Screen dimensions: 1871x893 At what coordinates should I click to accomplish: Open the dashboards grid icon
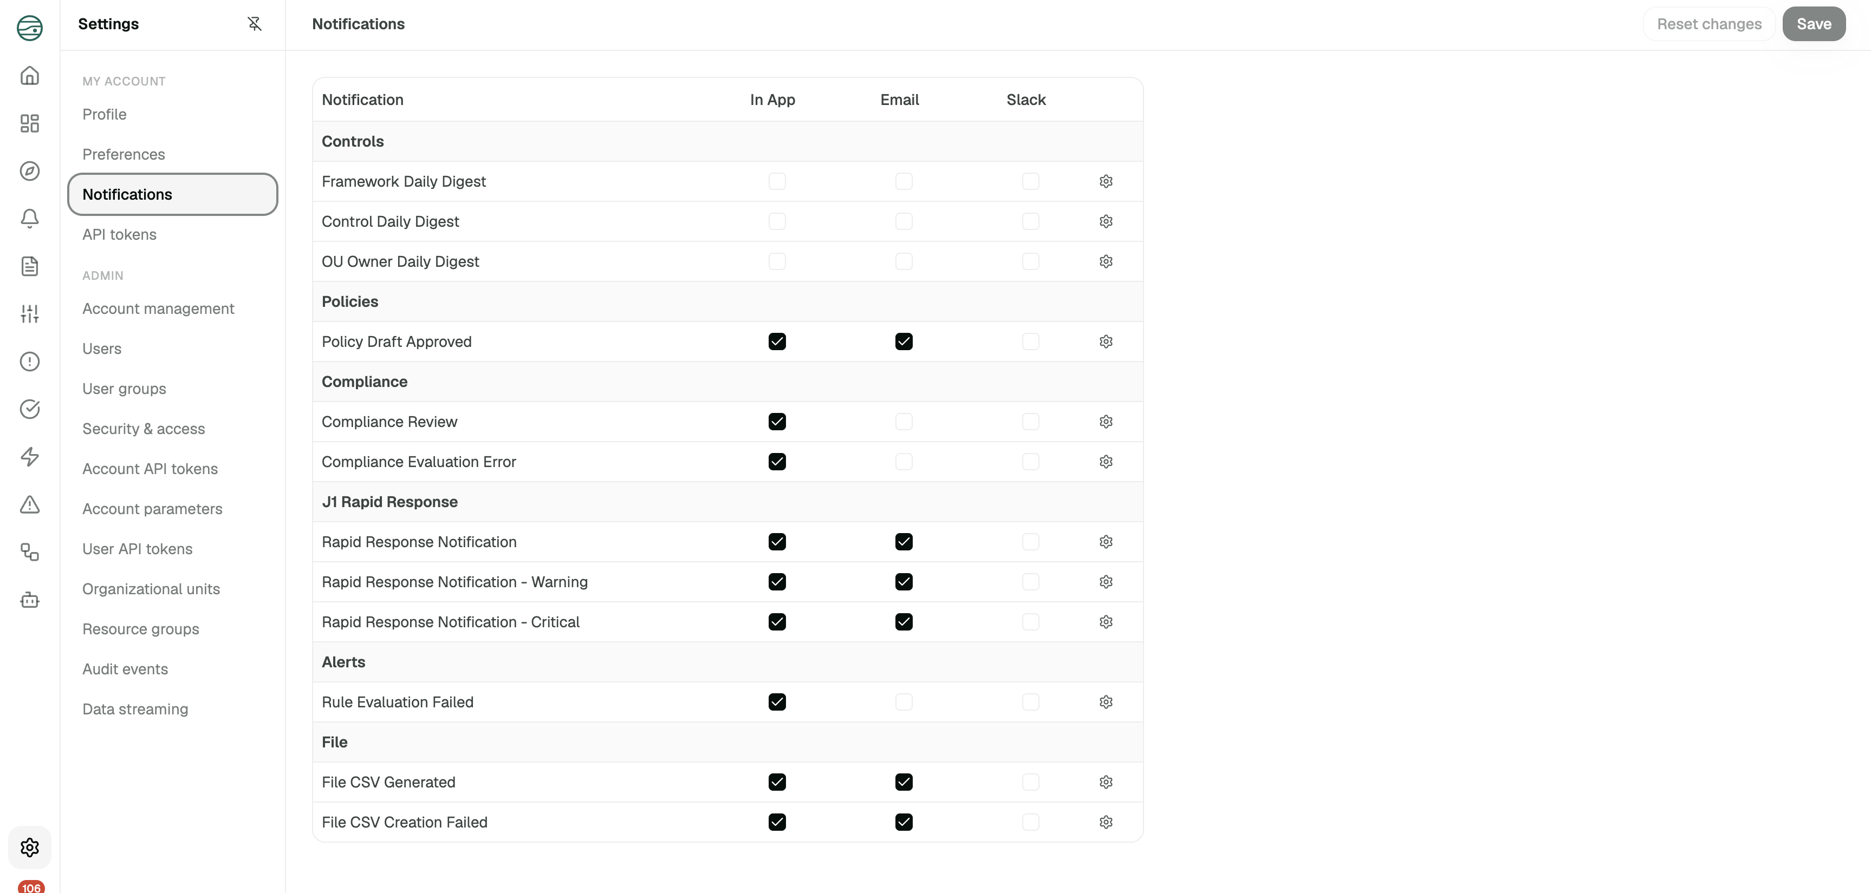click(x=30, y=123)
